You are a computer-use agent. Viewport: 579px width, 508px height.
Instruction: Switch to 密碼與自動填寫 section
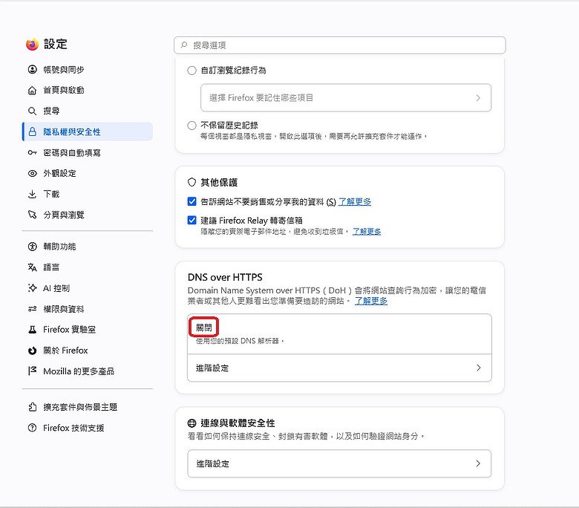pos(88,152)
